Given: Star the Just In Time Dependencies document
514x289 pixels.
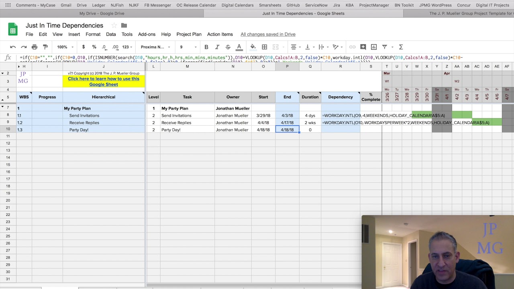Looking at the screenshot, I should (114, 25).
